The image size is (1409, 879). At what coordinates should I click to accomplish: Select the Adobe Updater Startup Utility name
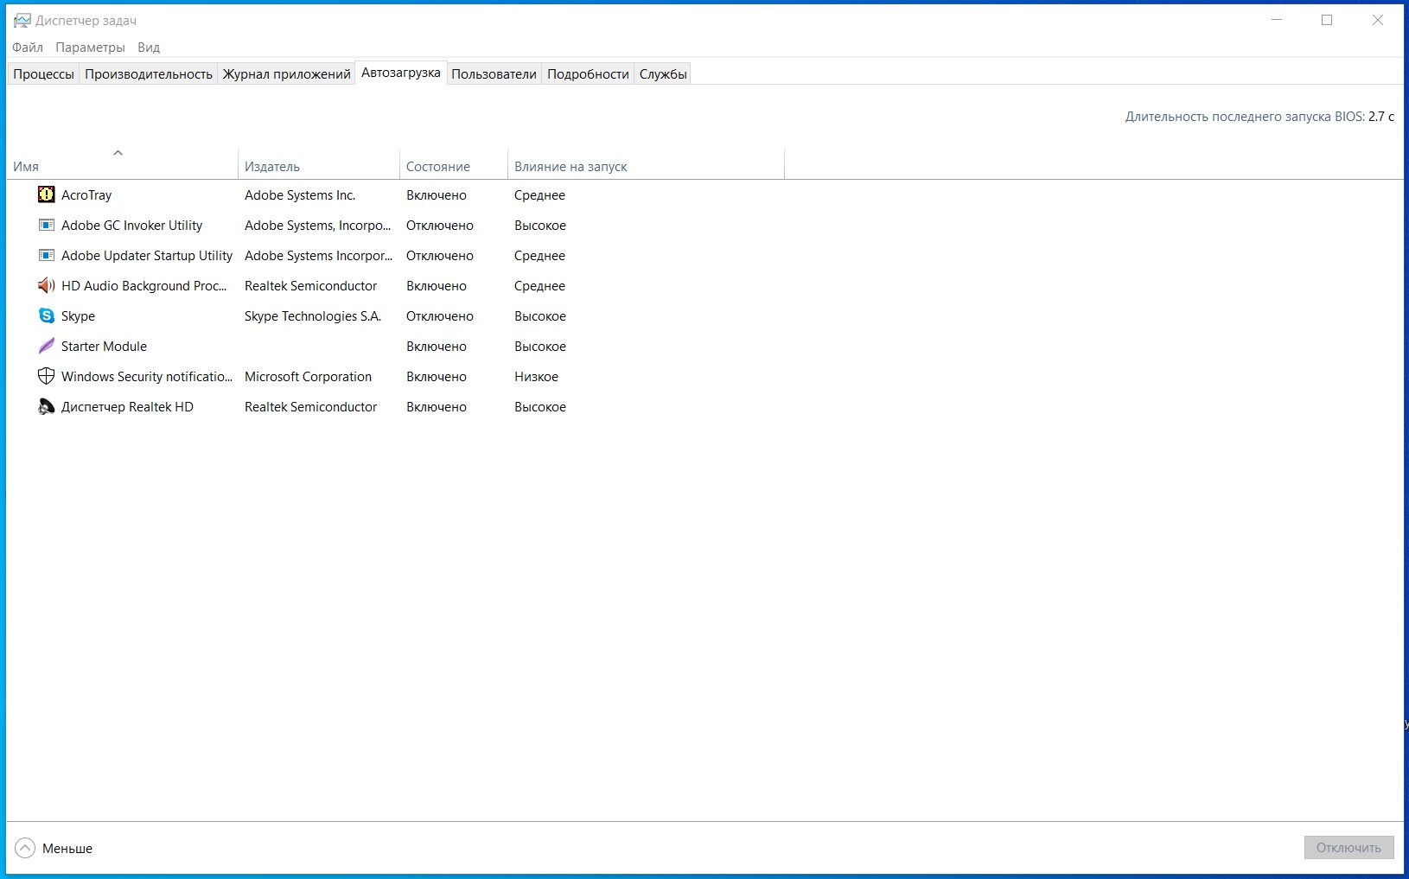tap(147, 256)
